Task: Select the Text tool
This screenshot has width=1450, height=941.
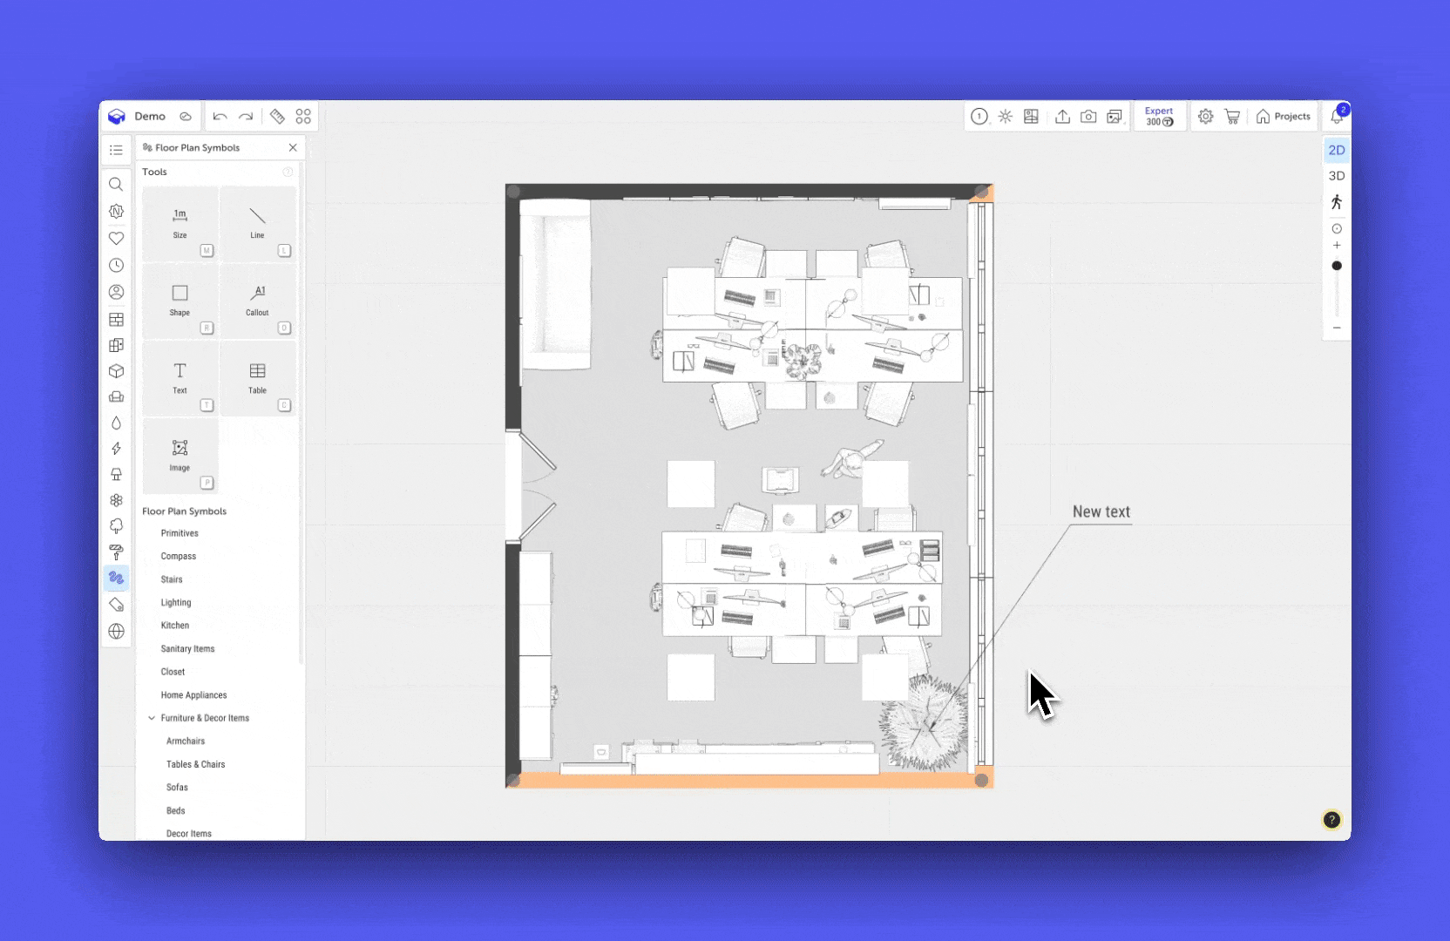Action: [180, 379]
